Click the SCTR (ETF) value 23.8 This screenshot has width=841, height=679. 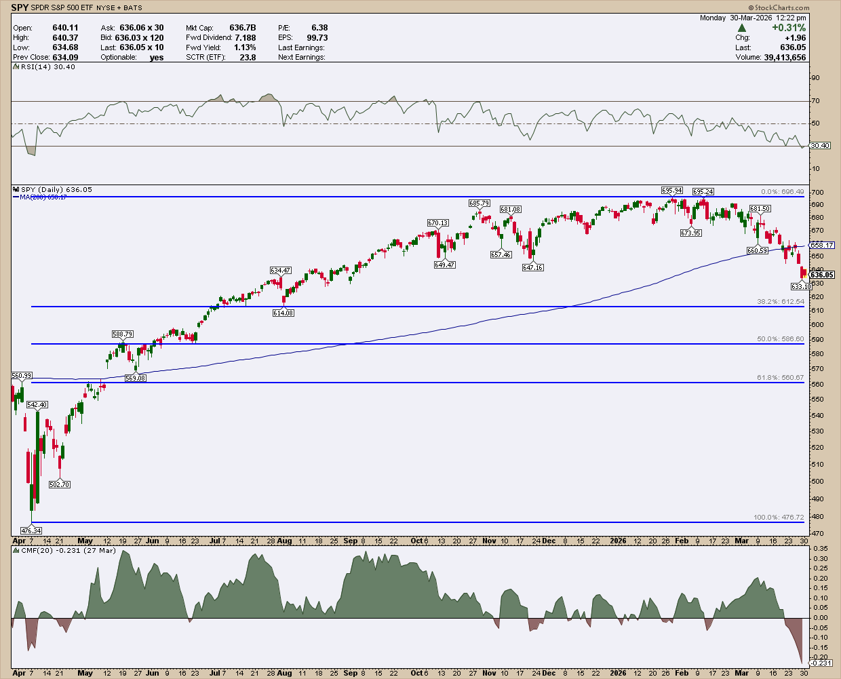pyautogui.click(x=248, y=58)
